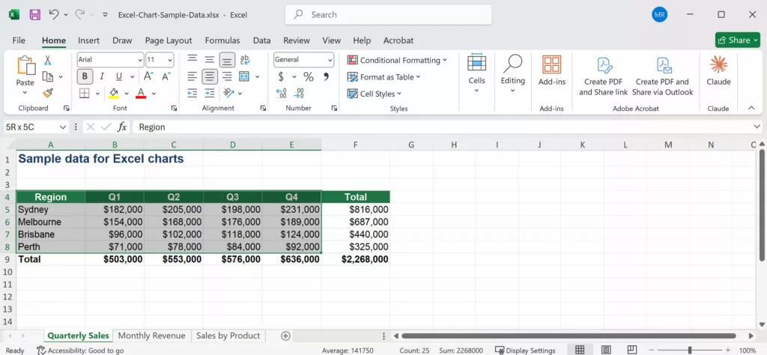Screen dimensions: 767x355
Task: Activate the Format Painter brush
Action: coord(47,93)
